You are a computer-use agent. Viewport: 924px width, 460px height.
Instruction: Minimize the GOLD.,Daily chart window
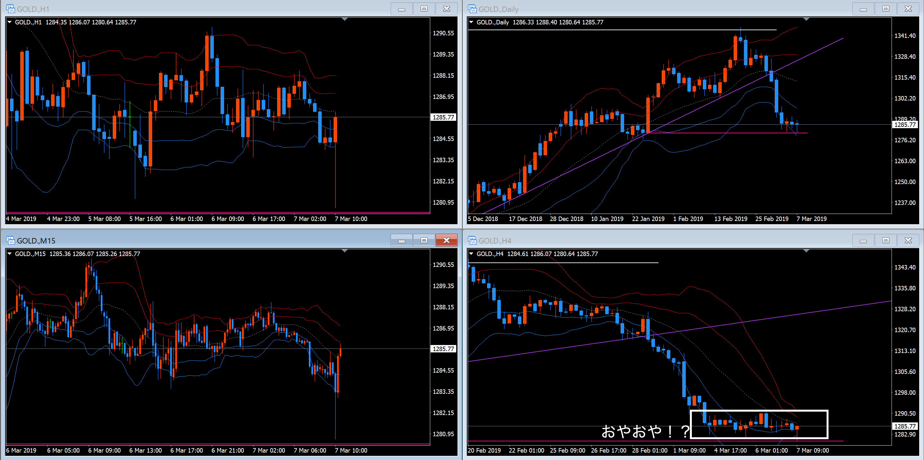(x=863, y=9)
